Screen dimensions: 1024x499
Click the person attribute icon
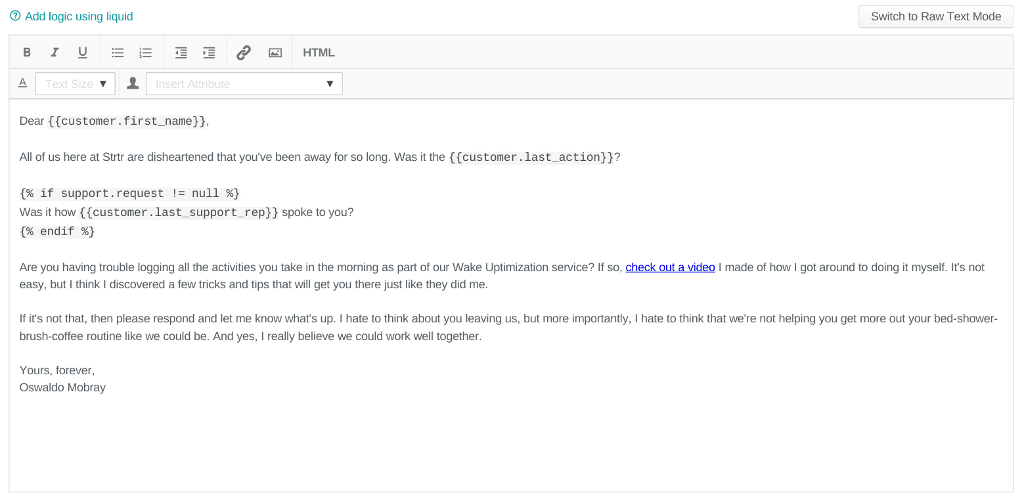pyautogui.click(x=133, y=83)
